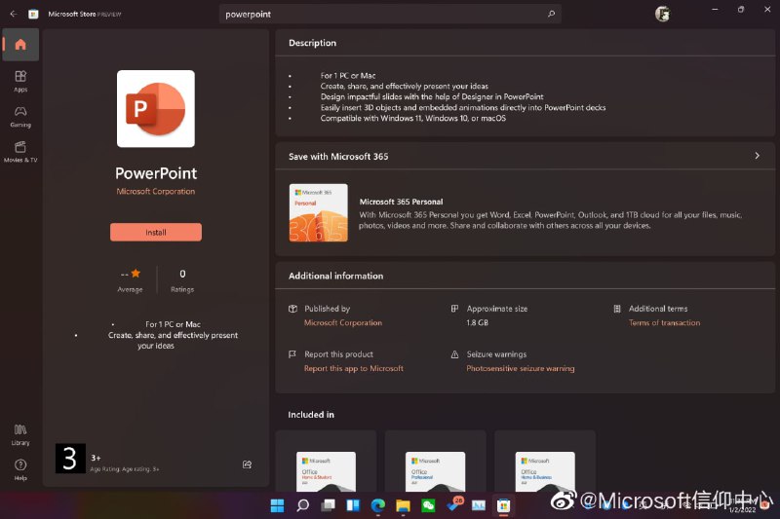Open the Microsoft 365 Personal thumbnail
The height and width of the screenshot is (519, 780).
pos(319,212)
